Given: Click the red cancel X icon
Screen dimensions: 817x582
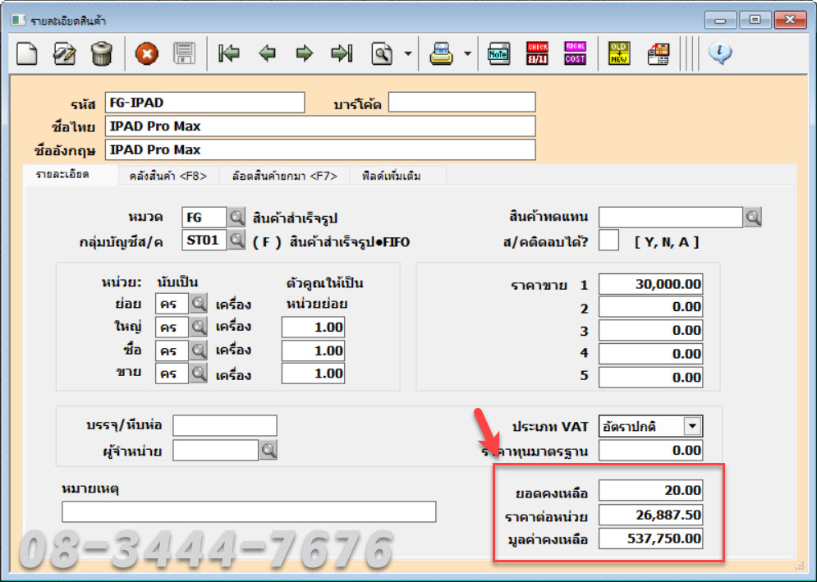Looking at the screenshot, I should (147, 53).
